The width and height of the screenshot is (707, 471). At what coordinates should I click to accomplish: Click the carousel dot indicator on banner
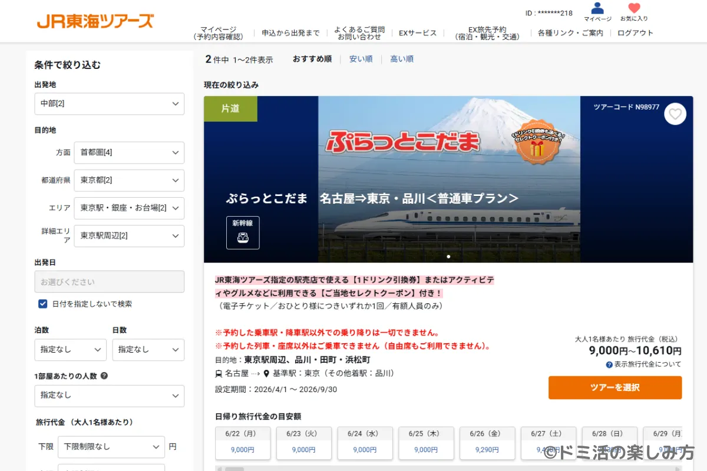[x=449, y=257]
